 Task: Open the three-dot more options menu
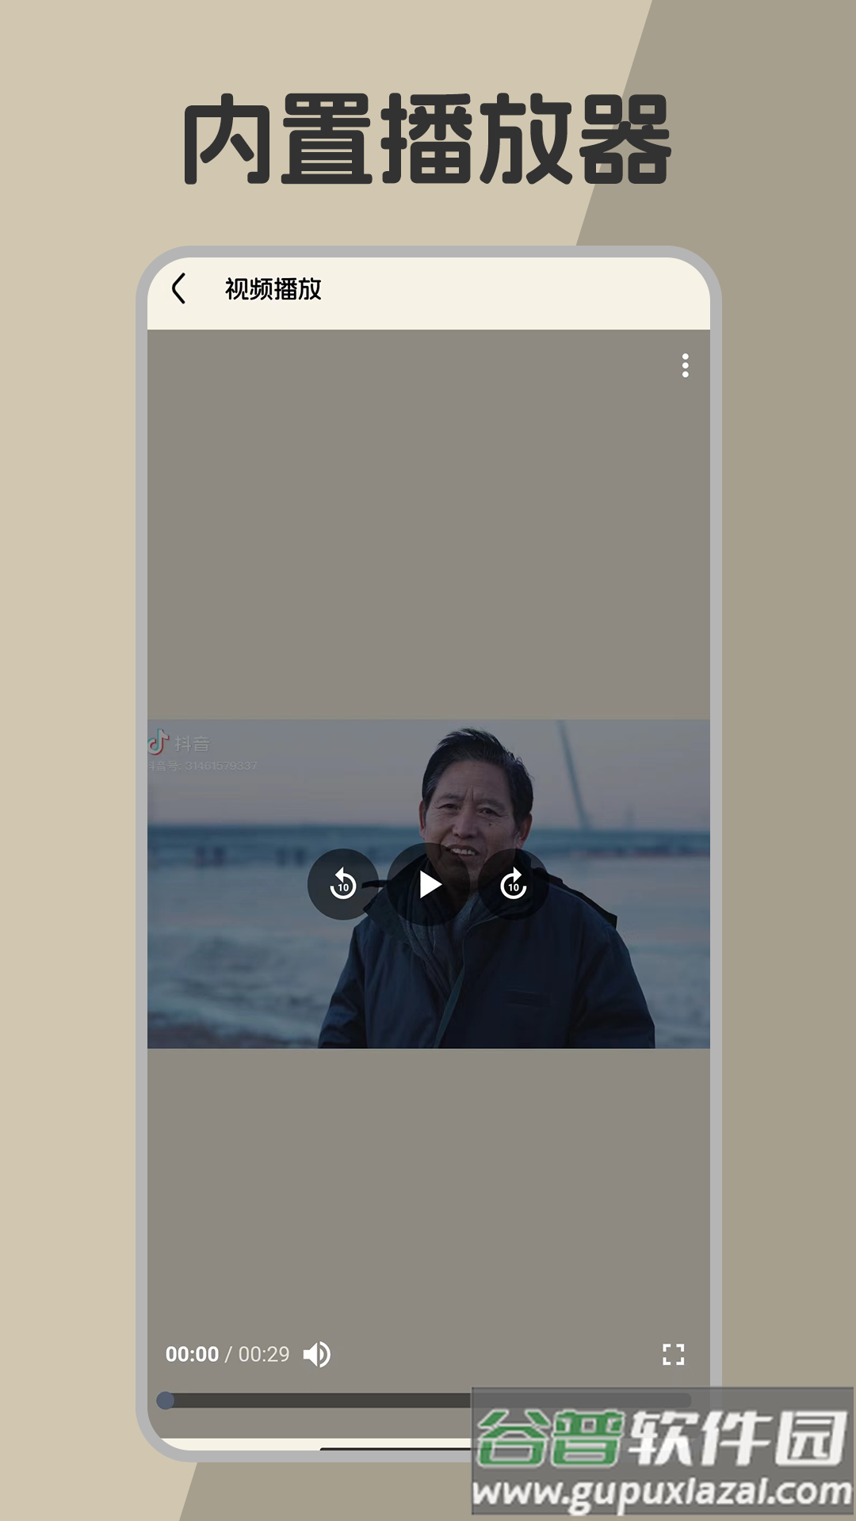tap(686, 365)
